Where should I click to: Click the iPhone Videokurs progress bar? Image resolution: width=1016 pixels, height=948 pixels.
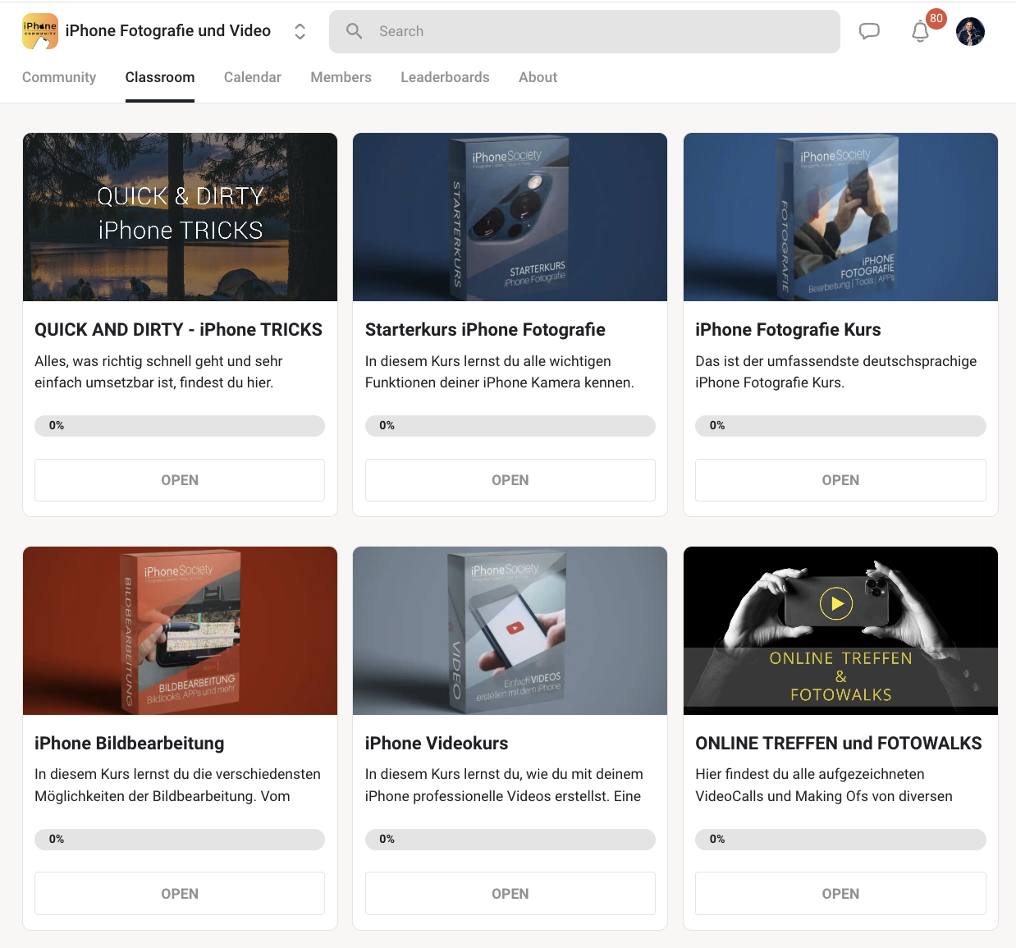pos(510,840)
